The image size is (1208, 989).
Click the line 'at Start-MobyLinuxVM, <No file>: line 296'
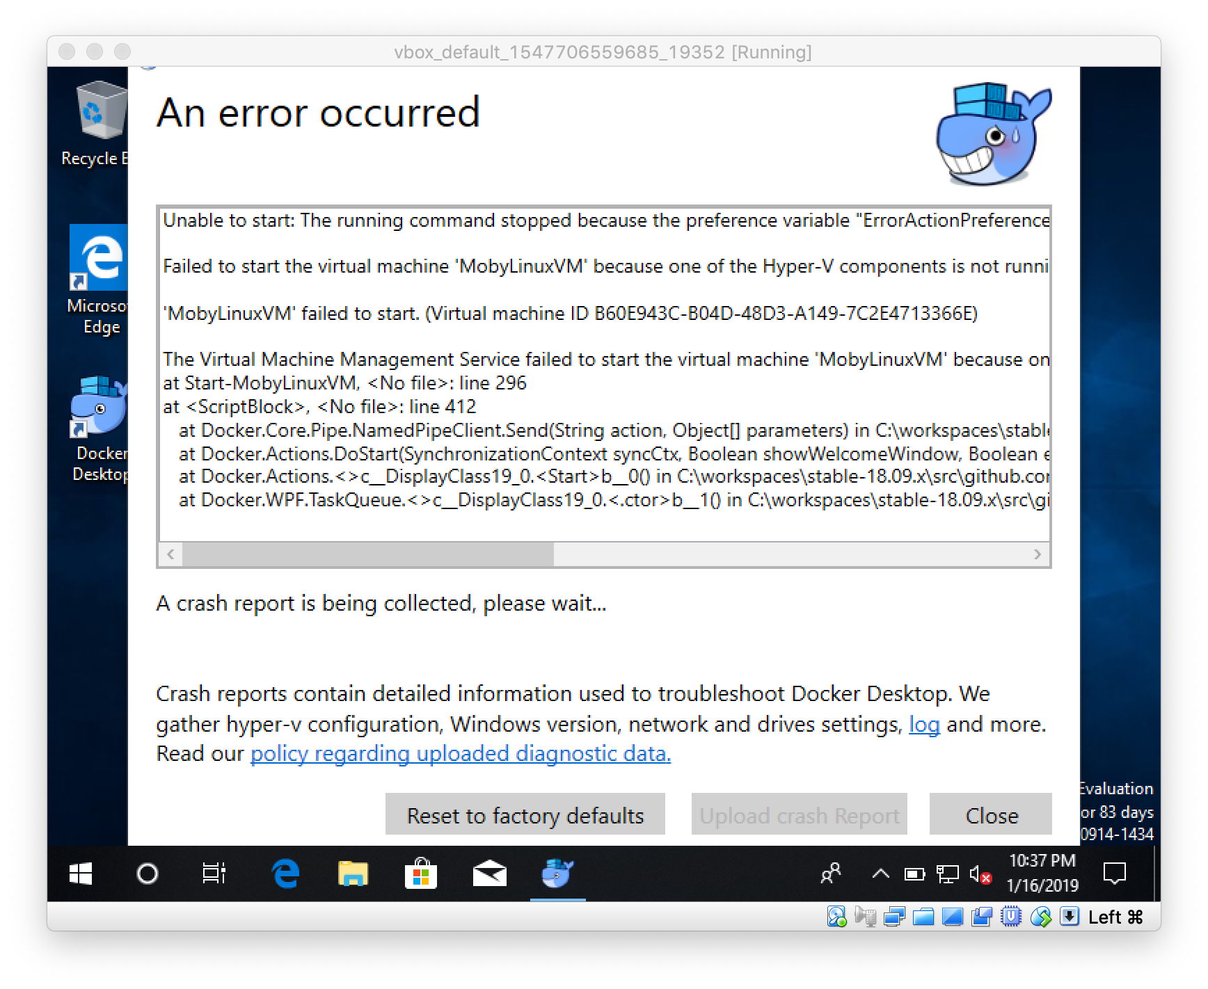(344, 383)
